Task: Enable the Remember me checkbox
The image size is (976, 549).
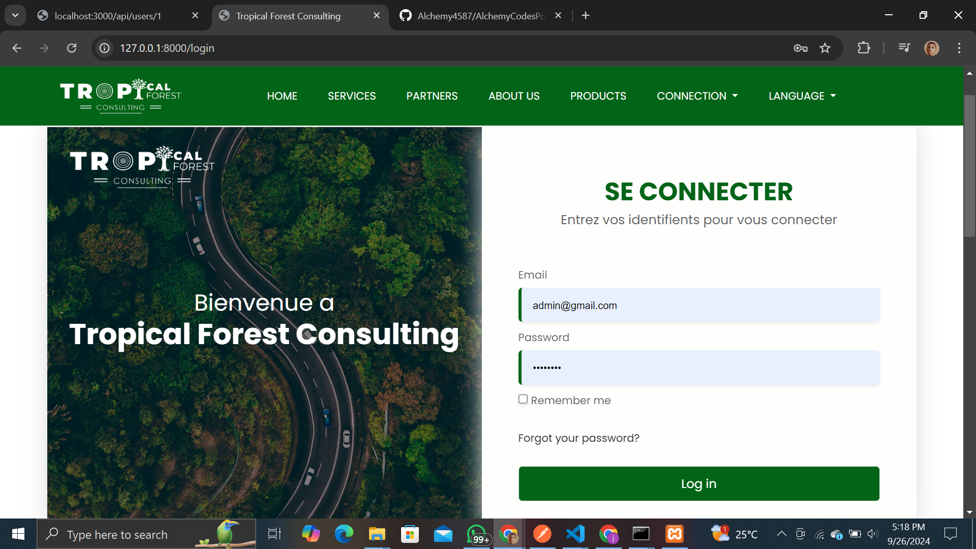Action: click(523, 399)
